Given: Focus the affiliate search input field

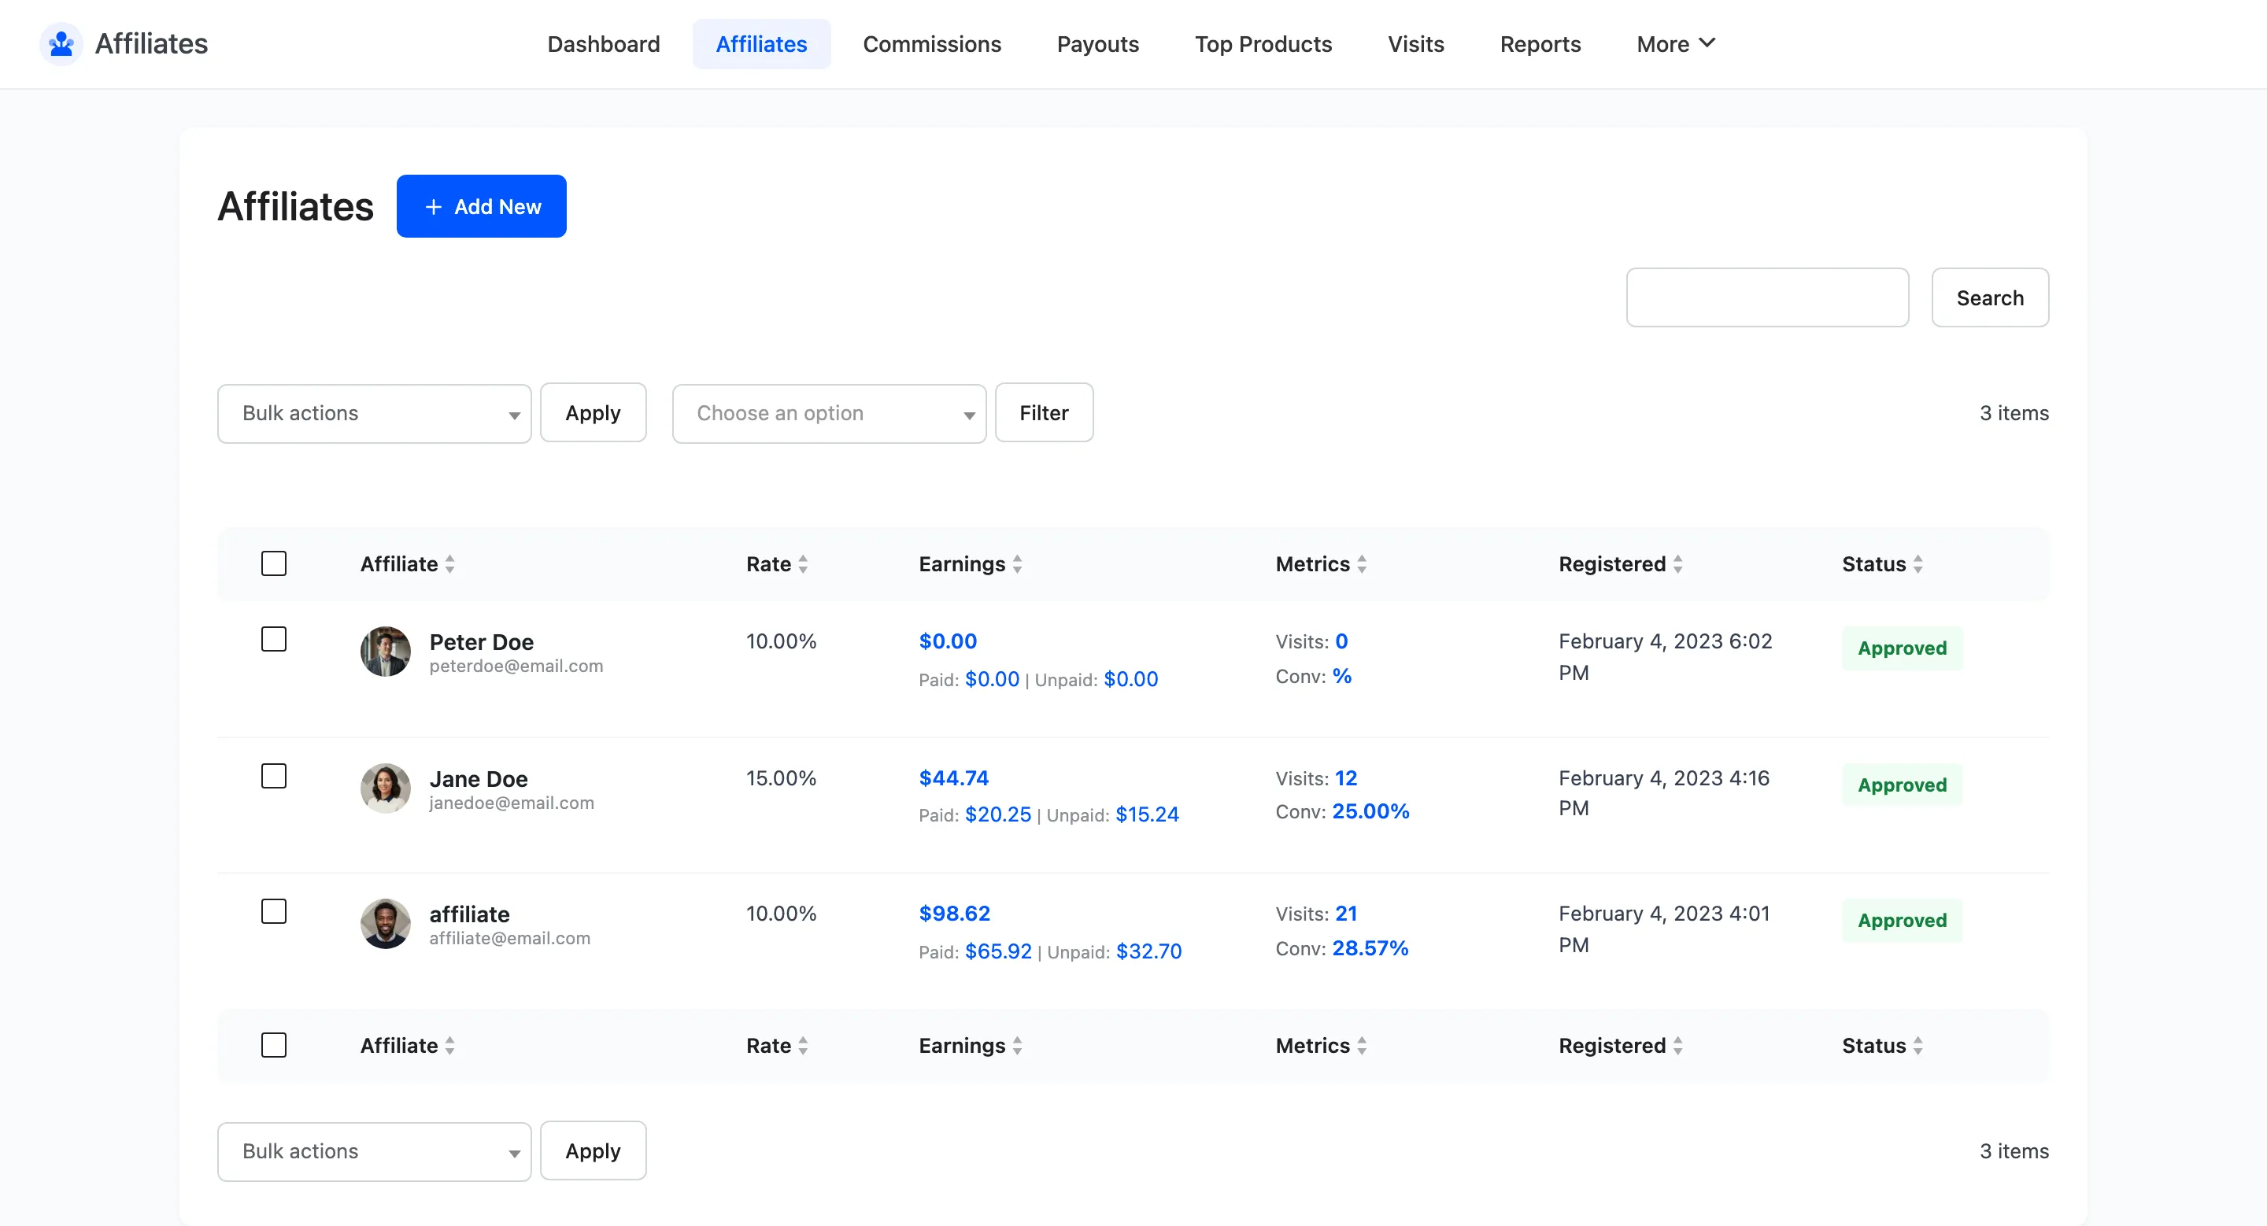Looking at the screenshot, I should [1767, 298].
